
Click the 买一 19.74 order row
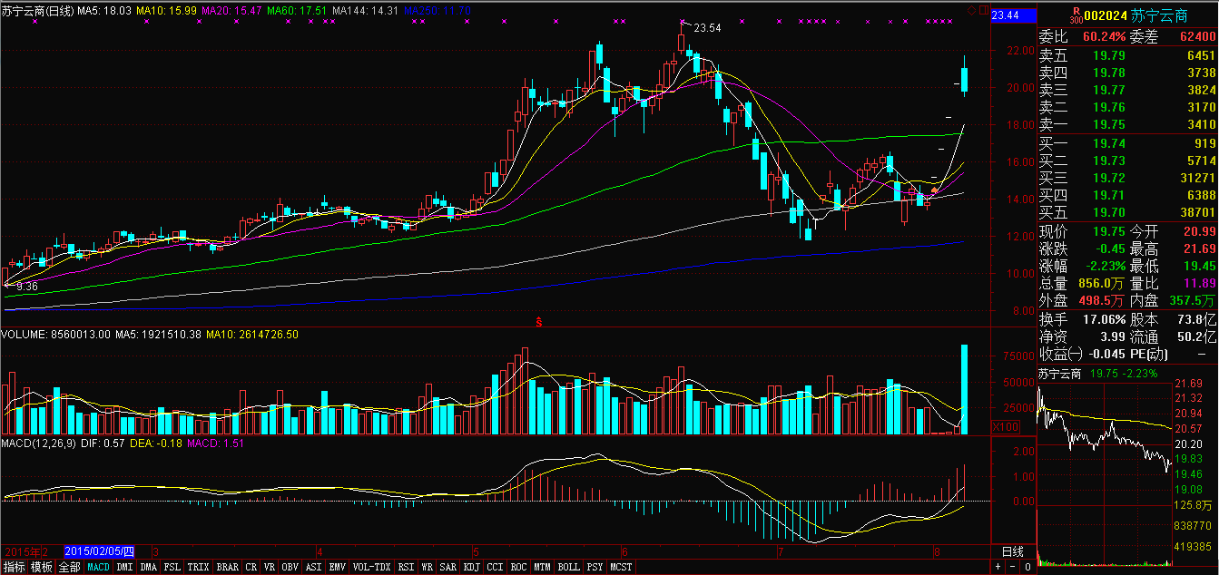tap(1127, 143)
